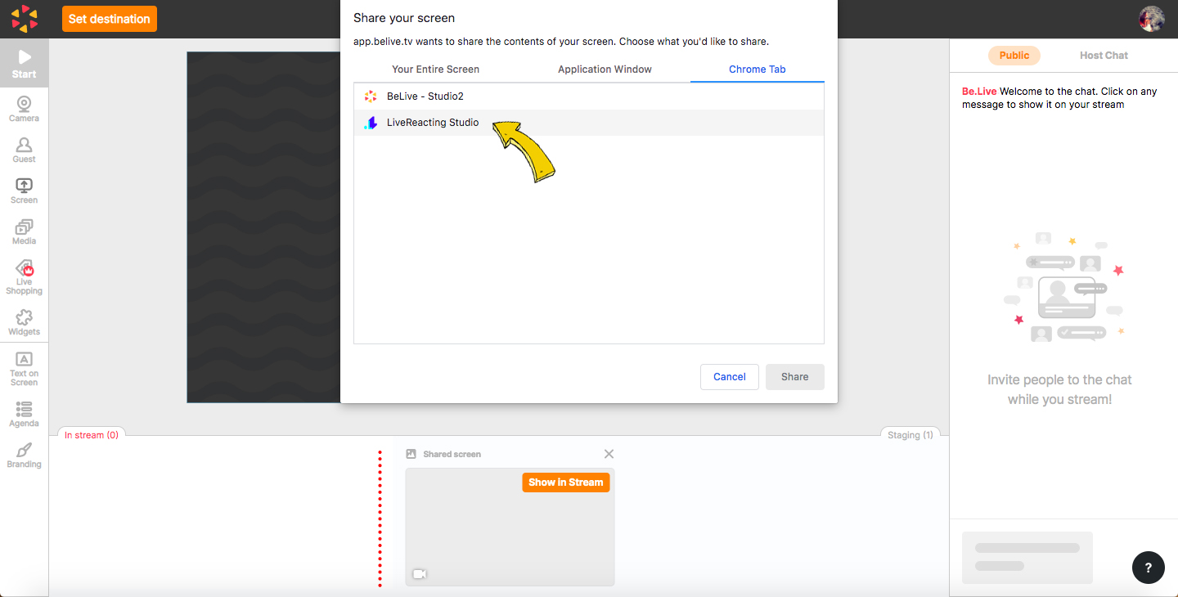Switch to Your Entire Screen tab

coord(436,70)
